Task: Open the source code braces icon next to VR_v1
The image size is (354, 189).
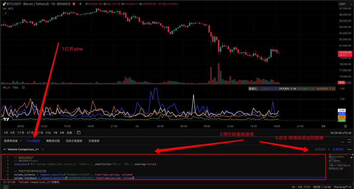Action: (23, 87)
